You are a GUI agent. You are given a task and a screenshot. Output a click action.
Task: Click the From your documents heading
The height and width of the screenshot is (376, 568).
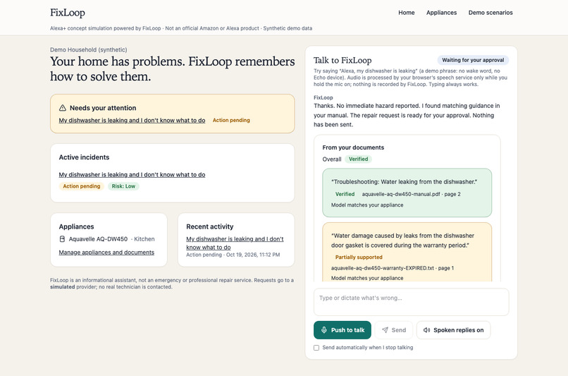(353, 147)
